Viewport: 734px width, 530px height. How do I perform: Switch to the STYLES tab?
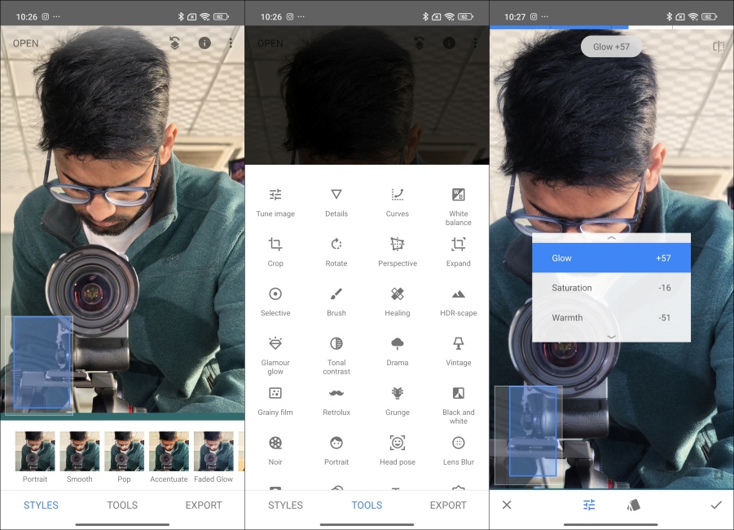pyautogui.click(x=285, y=506)
